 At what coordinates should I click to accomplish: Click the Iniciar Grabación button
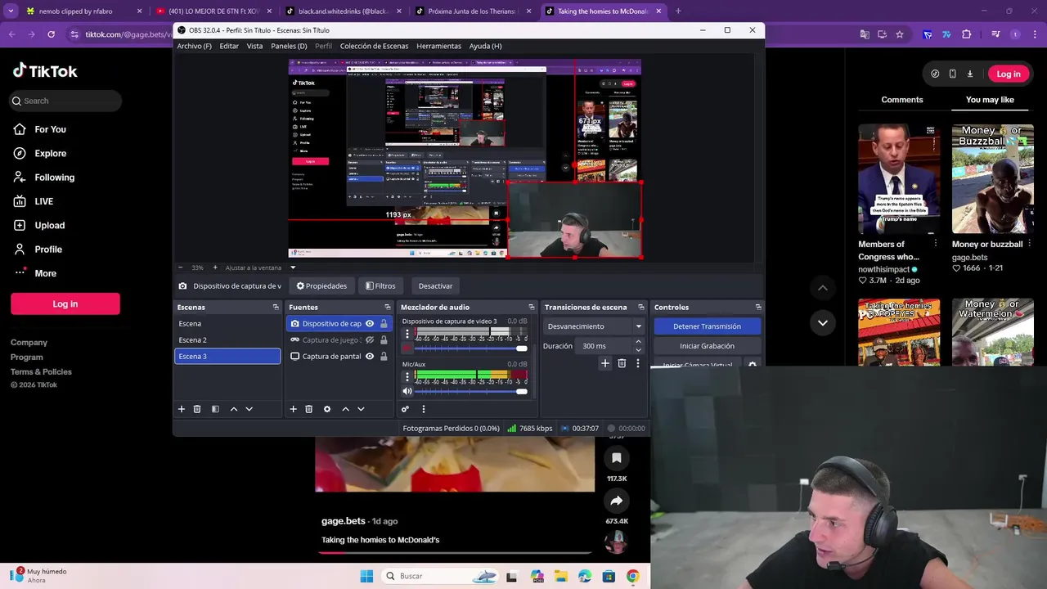pyautogui.click(x=707, y=346)
